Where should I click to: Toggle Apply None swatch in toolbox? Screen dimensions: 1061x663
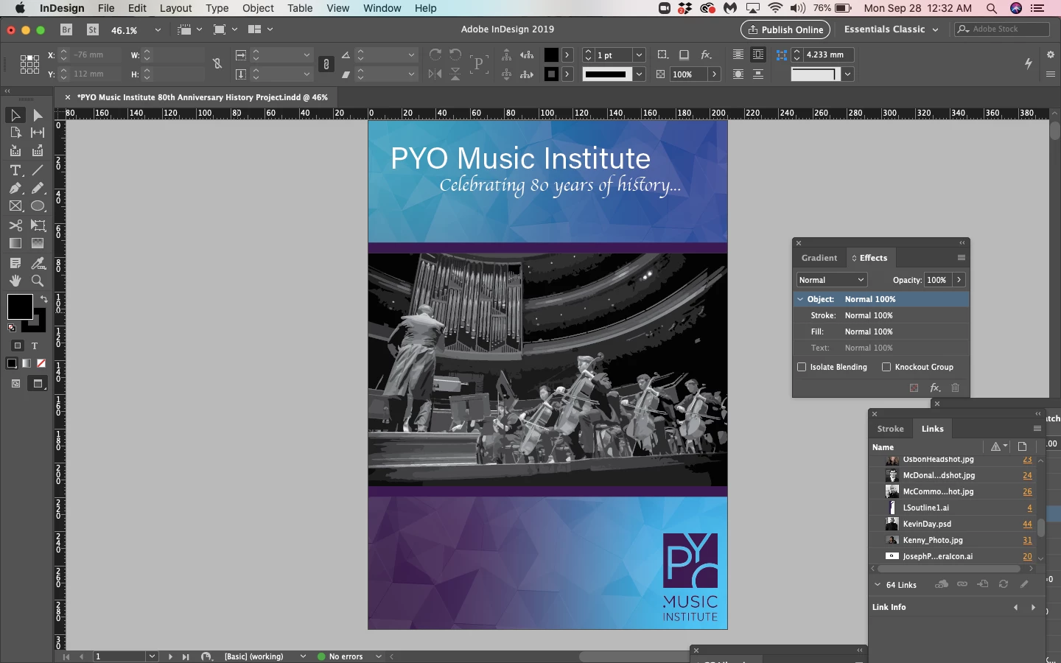[x=41, y=363]
